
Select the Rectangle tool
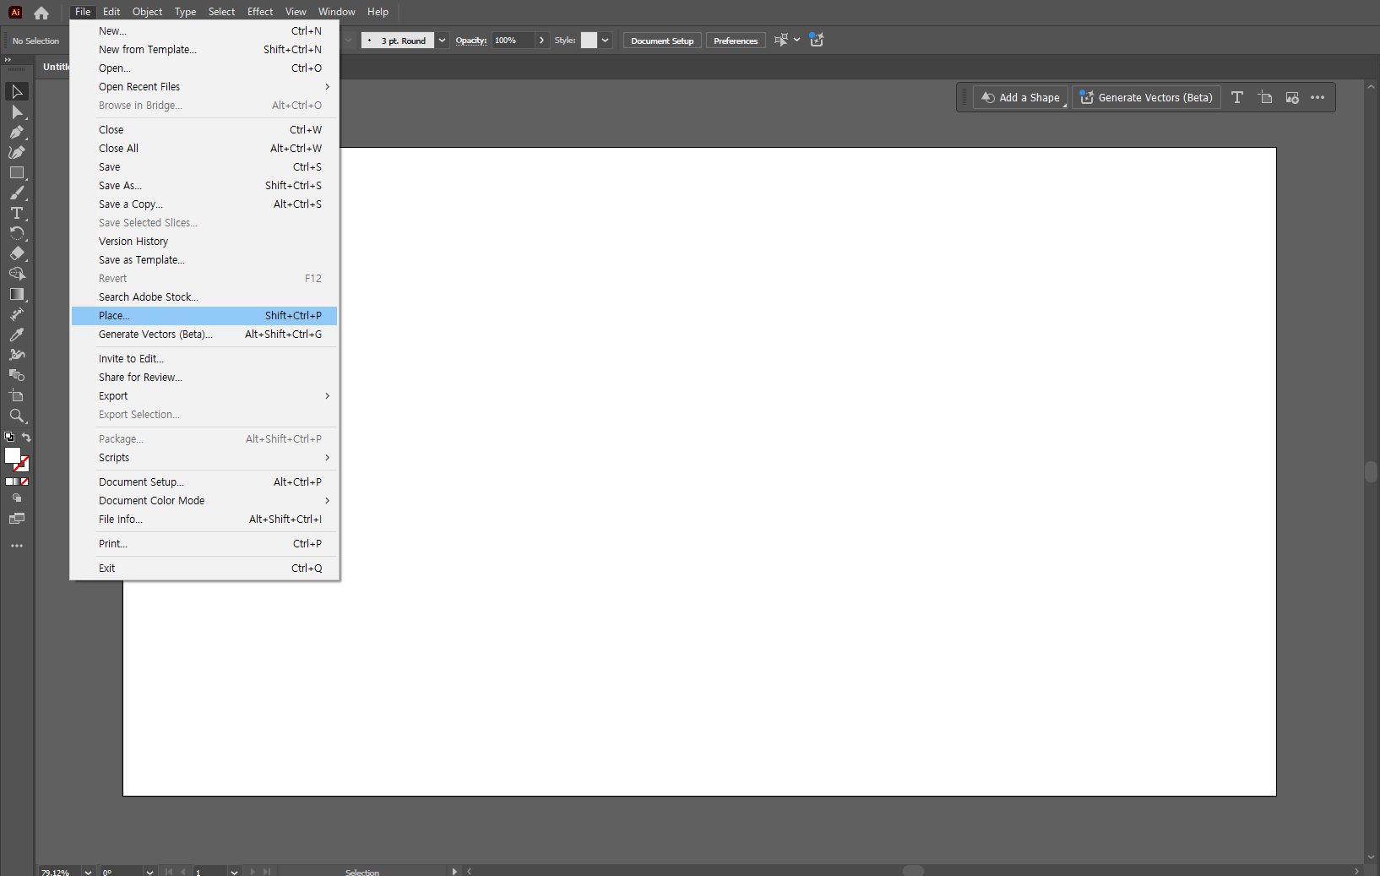17,172
